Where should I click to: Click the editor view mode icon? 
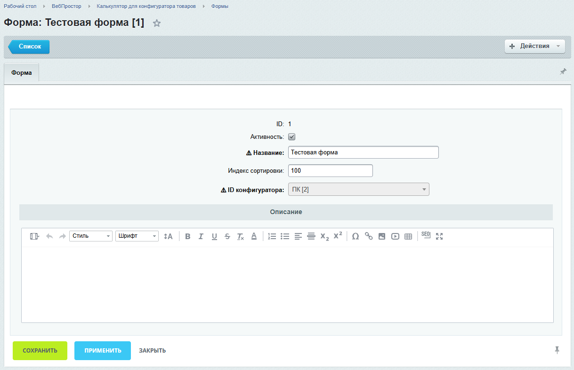tap(34, 236)
